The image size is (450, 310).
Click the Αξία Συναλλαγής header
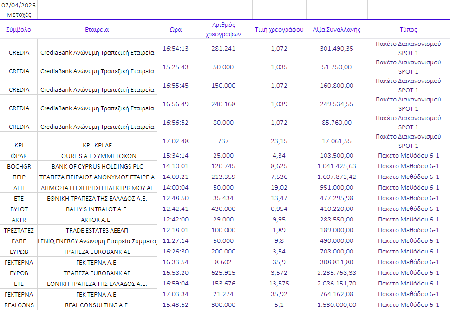(337, 30)
